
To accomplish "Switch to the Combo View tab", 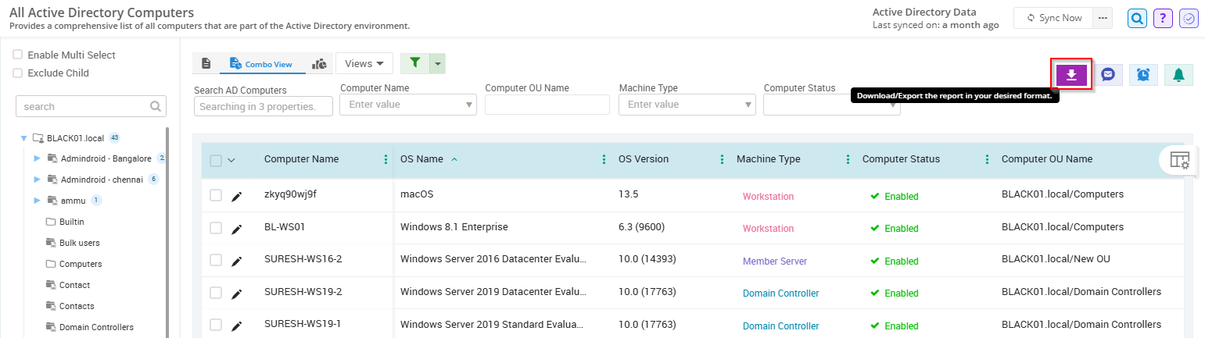I will [261, 64].
